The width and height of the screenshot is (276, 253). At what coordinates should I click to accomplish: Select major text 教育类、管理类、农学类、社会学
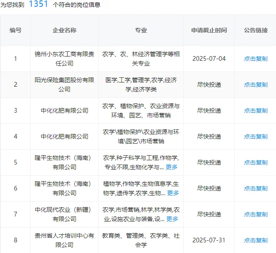coord(141,240)
